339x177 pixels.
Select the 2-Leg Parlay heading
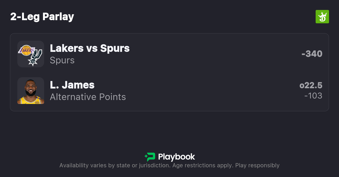point(42,17)
